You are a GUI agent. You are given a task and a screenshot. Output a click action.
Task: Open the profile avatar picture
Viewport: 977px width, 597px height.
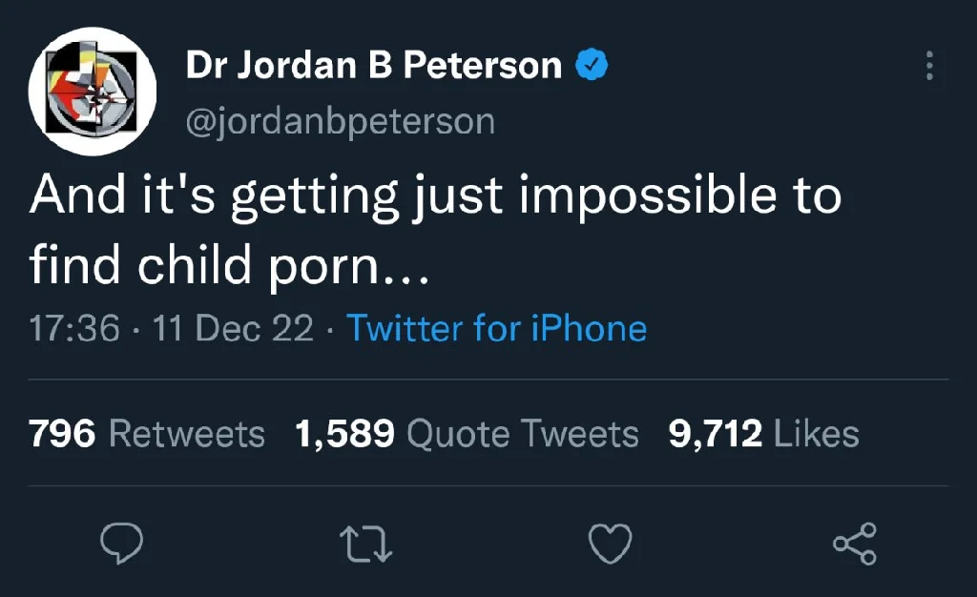tap(93, 91)
